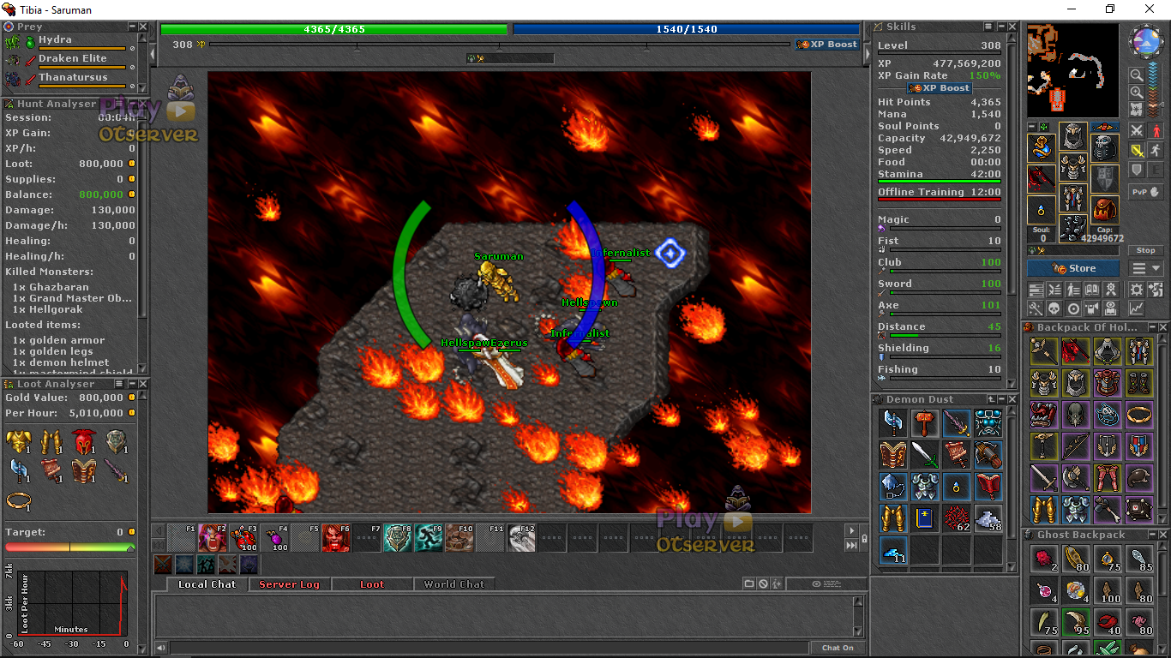The width and height of the screenshot is (1171, 658).
Task: Activate the F8 shield spell hotkey
Action: (399, 538)
